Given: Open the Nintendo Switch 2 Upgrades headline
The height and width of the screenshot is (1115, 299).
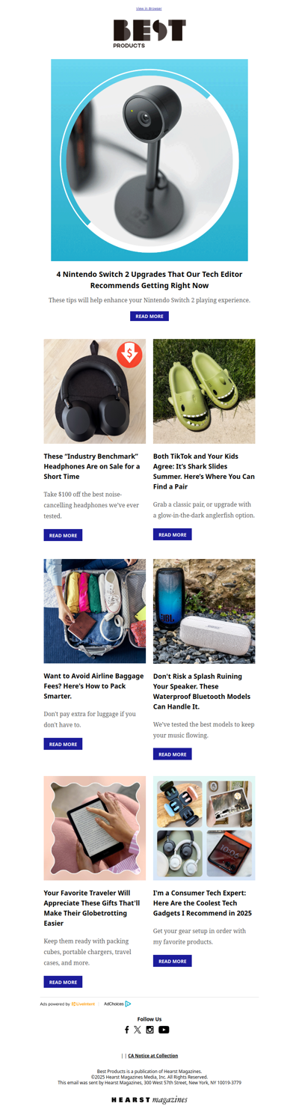Looking at the screenshot, I should [149, 280].
